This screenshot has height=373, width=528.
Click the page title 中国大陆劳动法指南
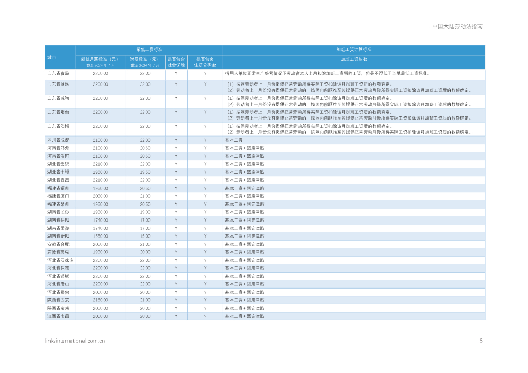tap(457, 27)
